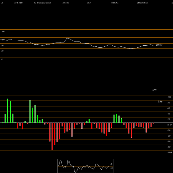
Task: Click the 13 value beside mini chart
Action: coord(111,168)
